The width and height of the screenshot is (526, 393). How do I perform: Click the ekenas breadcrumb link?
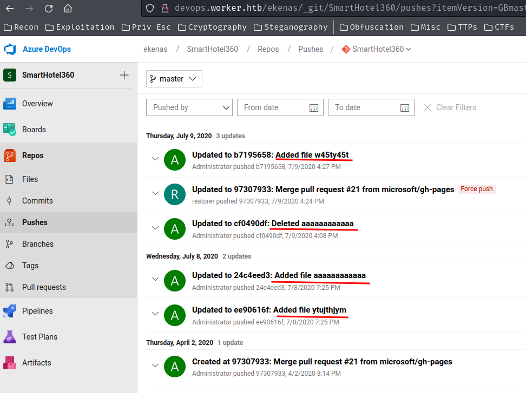click(155, 49)
